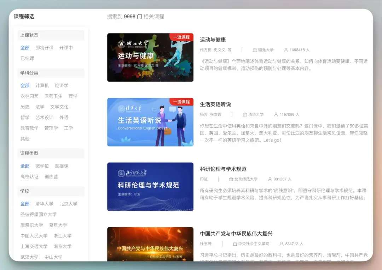Image resolution: width=382 pixels, height=270 pixels.
Task: Click the 一流课程 badge on 生活英语听说
Action: tap(181, 102)
